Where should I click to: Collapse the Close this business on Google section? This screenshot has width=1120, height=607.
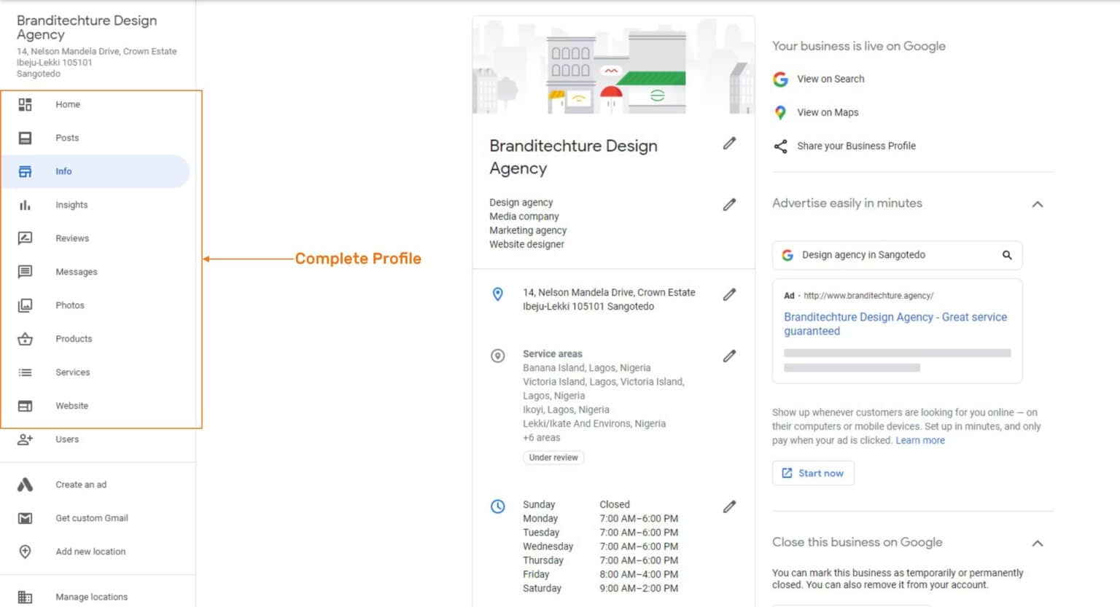pyautogui.click(x=1038, y=543)
